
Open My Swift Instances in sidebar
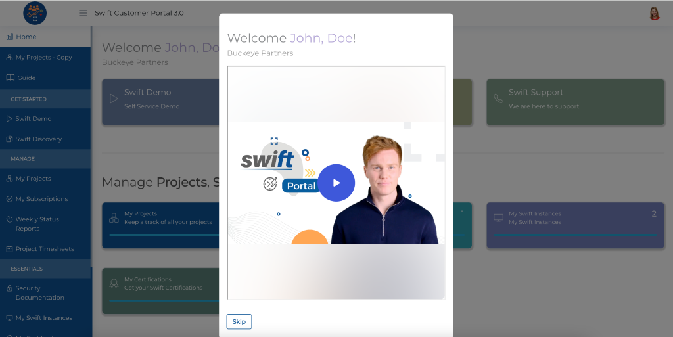click(45, 318)
